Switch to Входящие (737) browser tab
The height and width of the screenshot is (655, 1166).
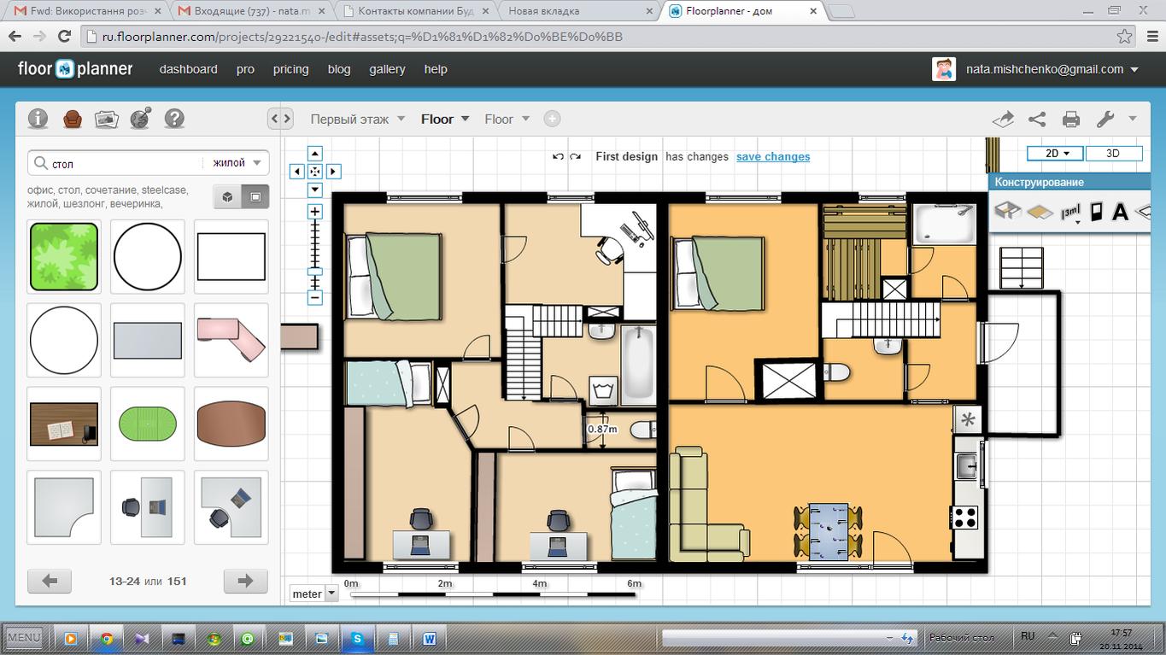point(251,11)
